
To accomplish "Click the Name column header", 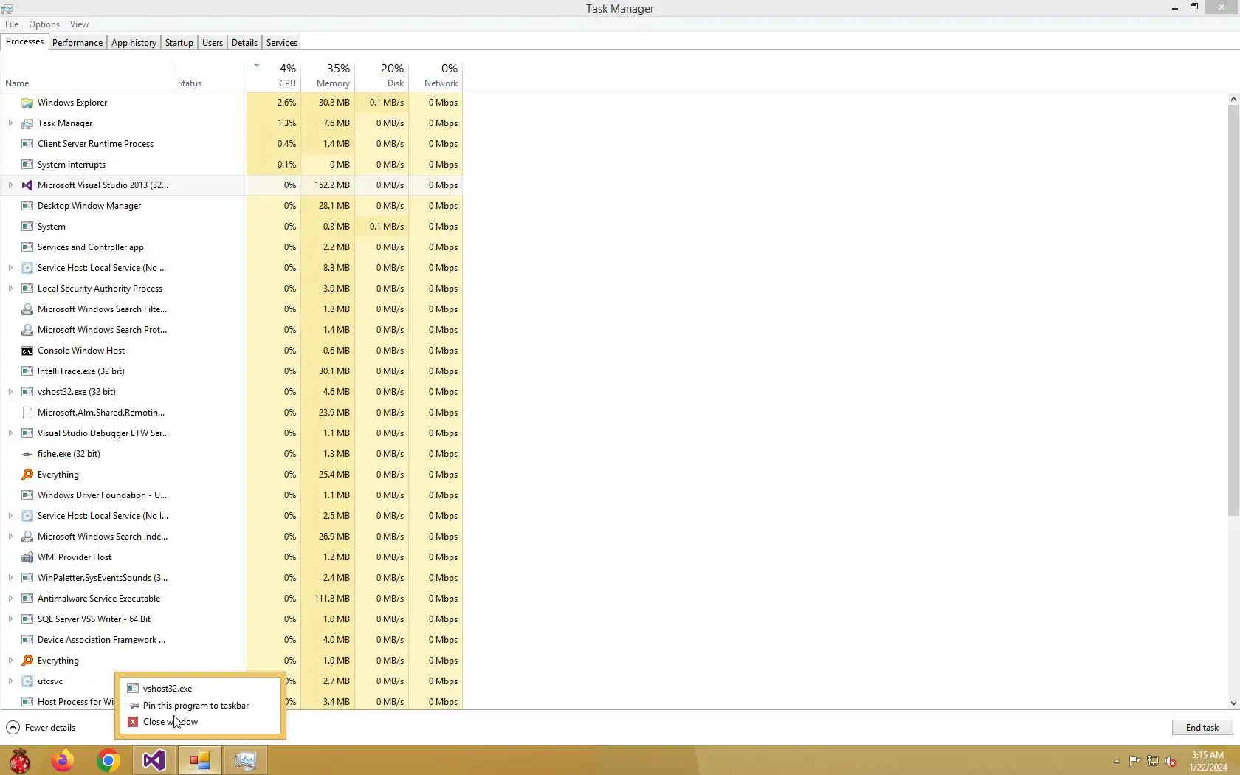I will (87, 75).
